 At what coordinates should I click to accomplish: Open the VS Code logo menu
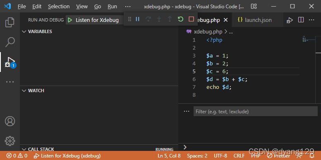pyautogui.click(x=7, y=6)
